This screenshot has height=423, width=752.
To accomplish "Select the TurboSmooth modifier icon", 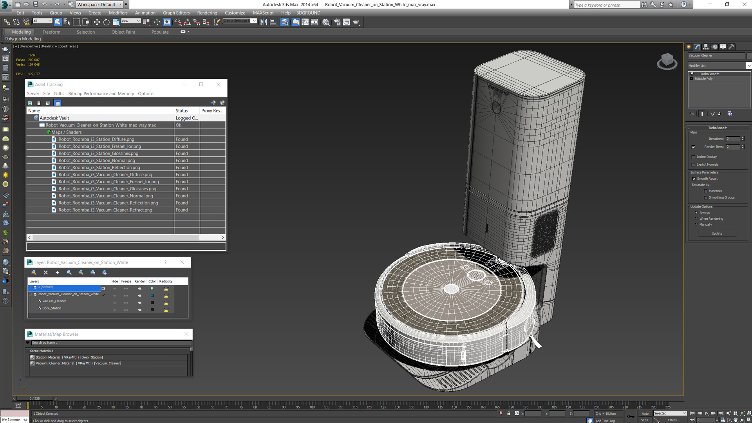I will [x=692, y=73].
